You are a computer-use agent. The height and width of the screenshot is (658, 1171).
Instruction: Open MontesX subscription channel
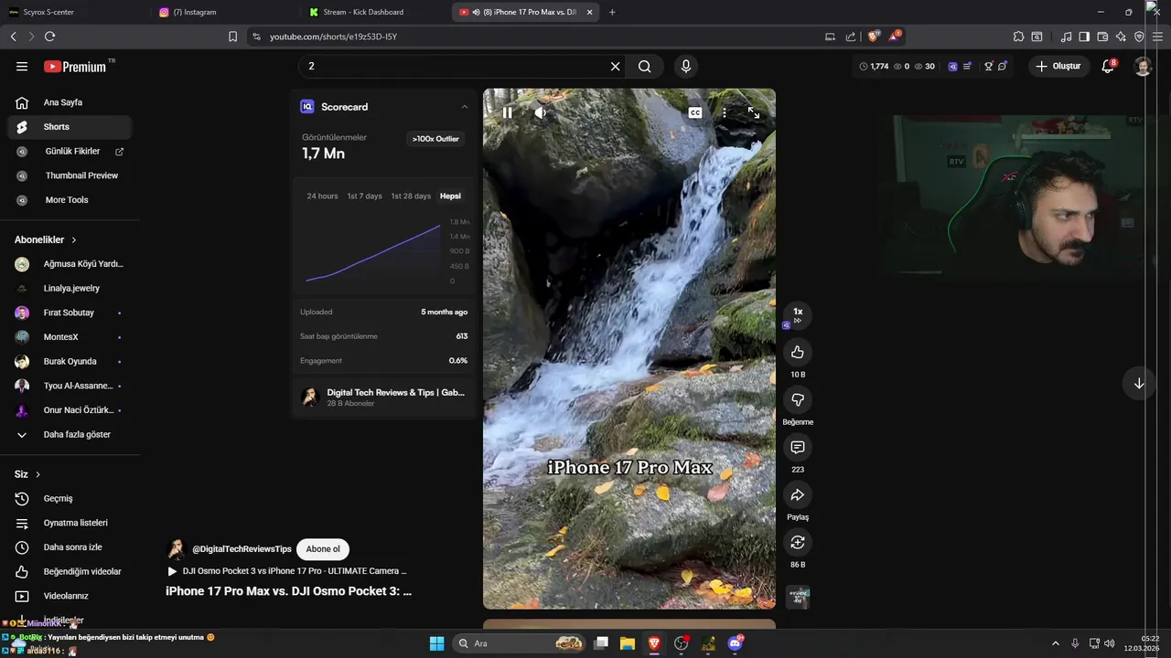70,337
